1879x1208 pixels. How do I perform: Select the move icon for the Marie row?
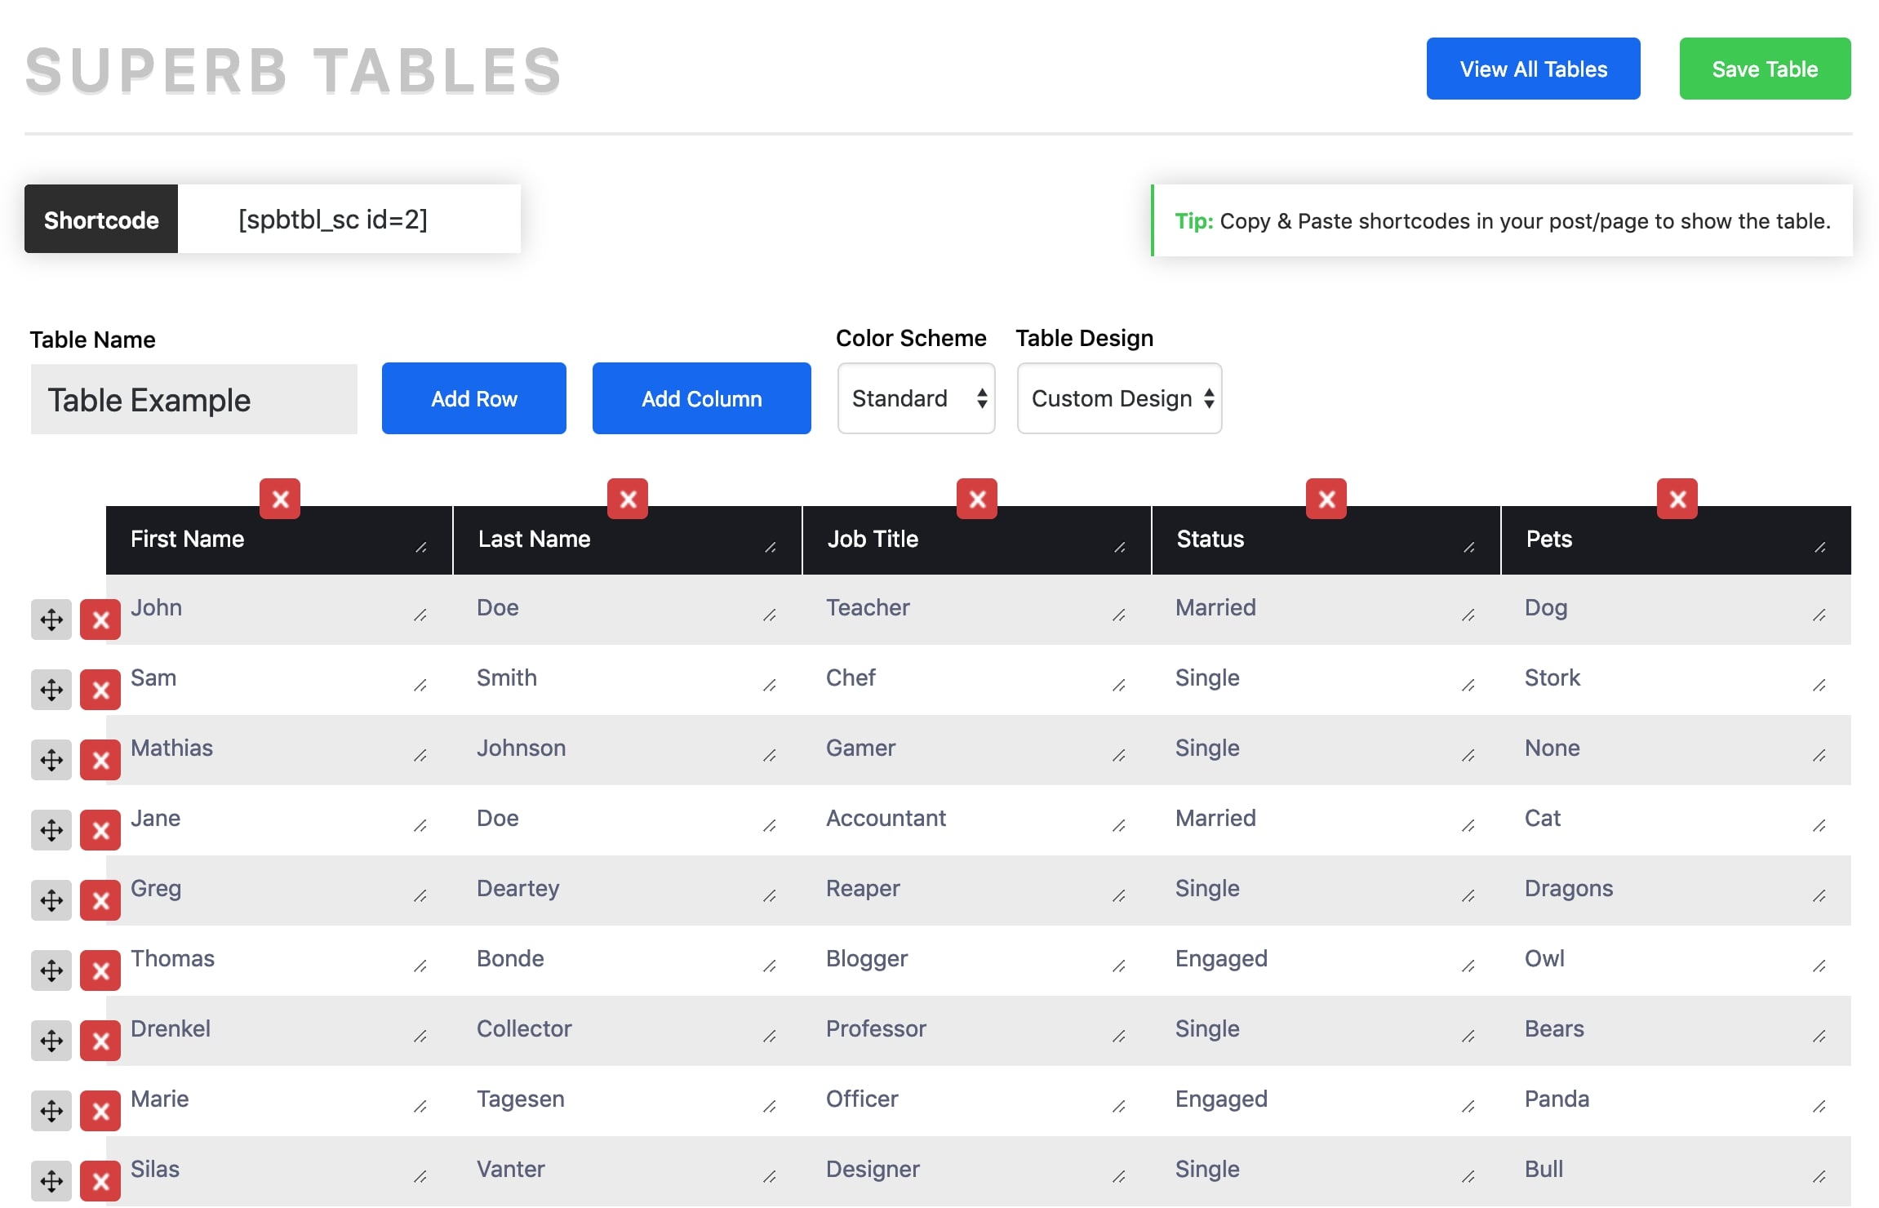coord(51,1111)
